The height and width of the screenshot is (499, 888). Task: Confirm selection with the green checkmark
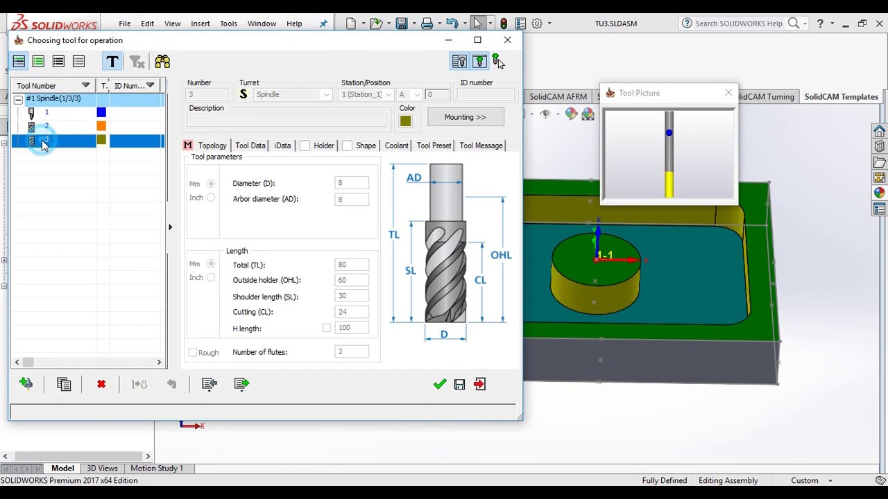[x=440, y=384]
